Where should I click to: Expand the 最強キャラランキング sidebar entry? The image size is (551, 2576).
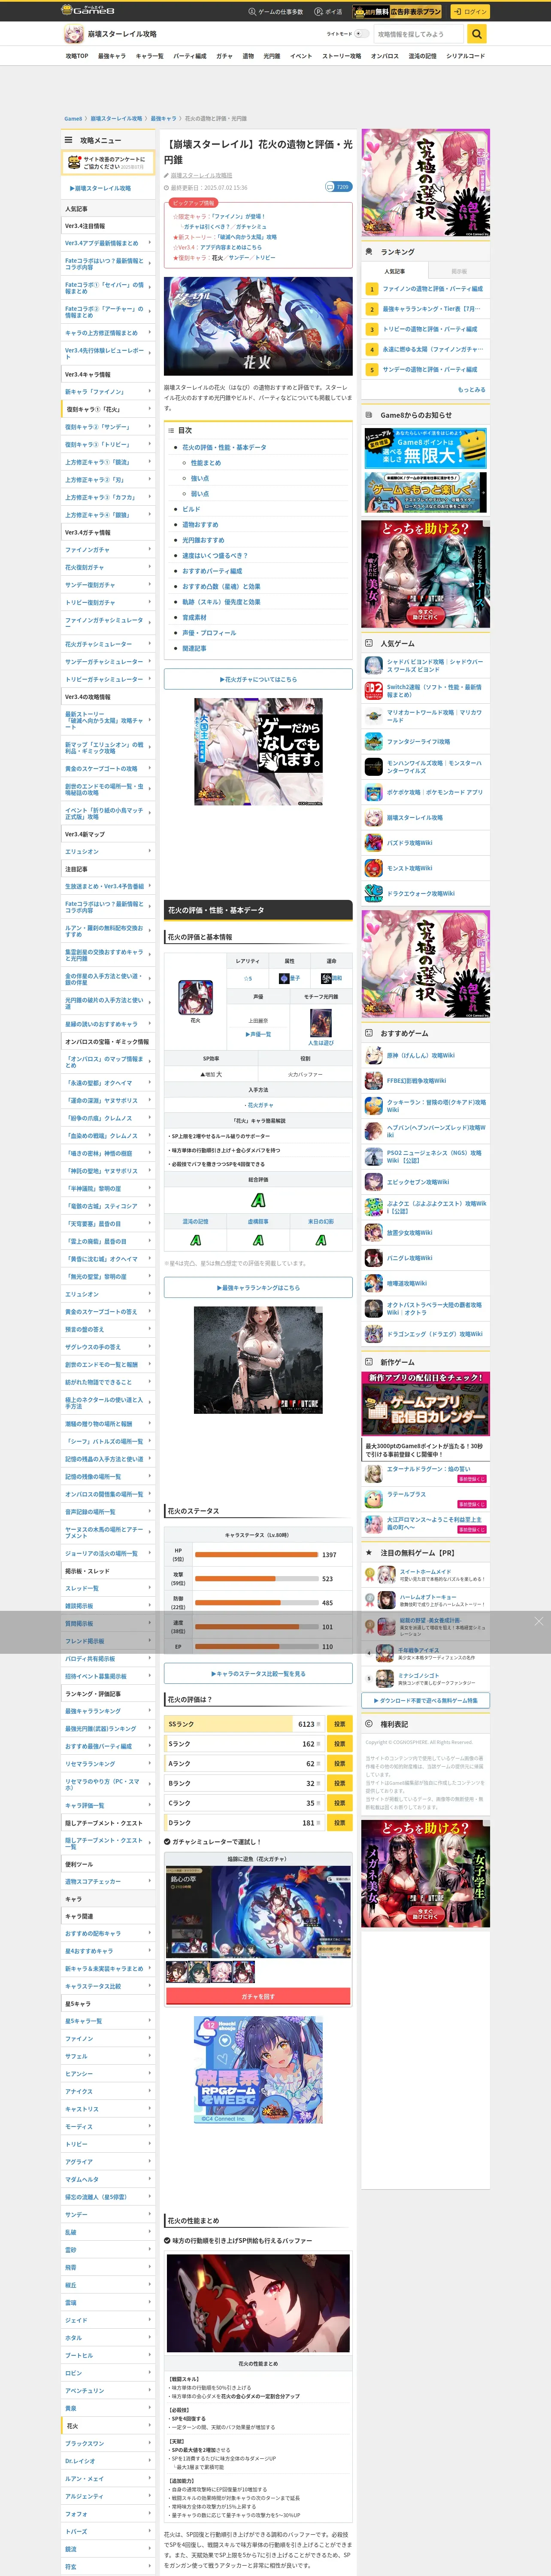(x=108, y=1711)
